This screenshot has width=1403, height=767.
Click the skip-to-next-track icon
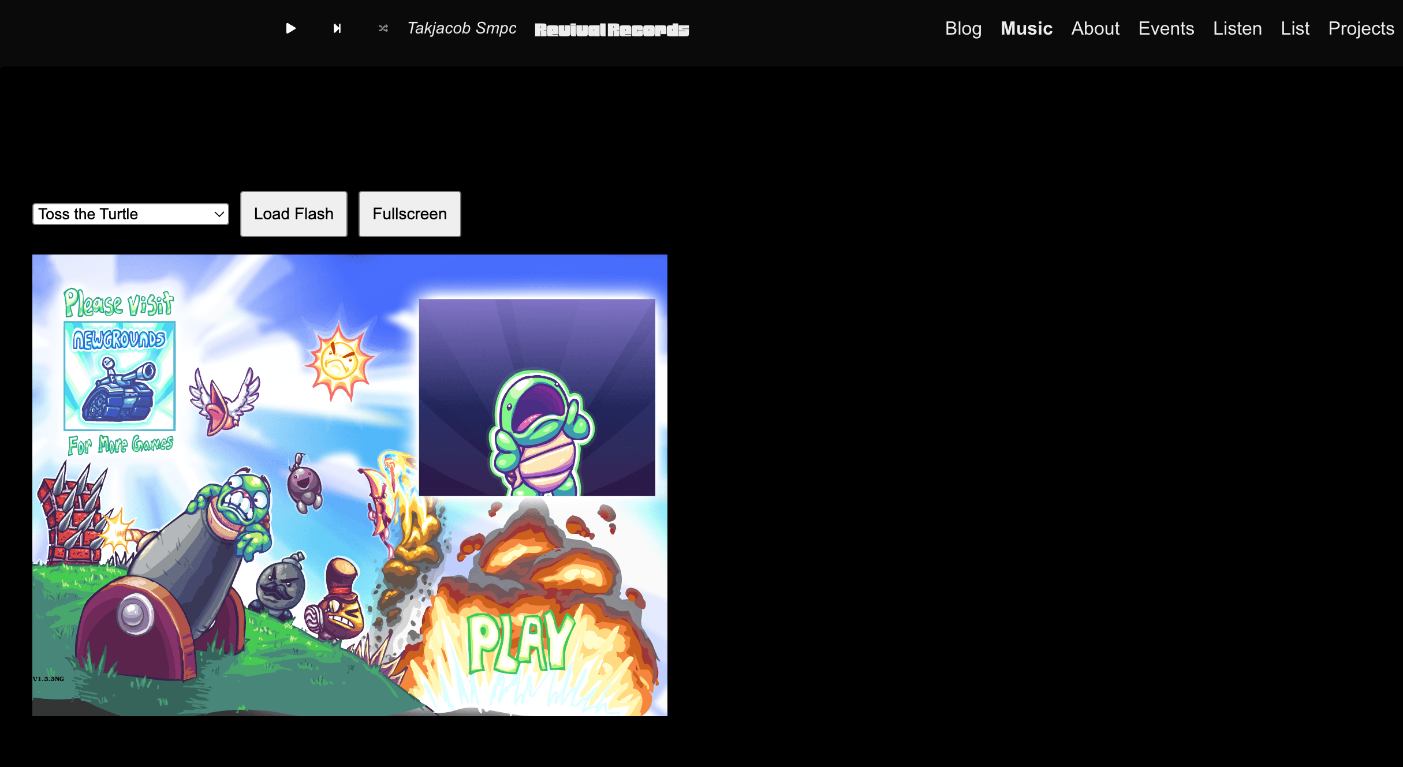coord(337,28)
